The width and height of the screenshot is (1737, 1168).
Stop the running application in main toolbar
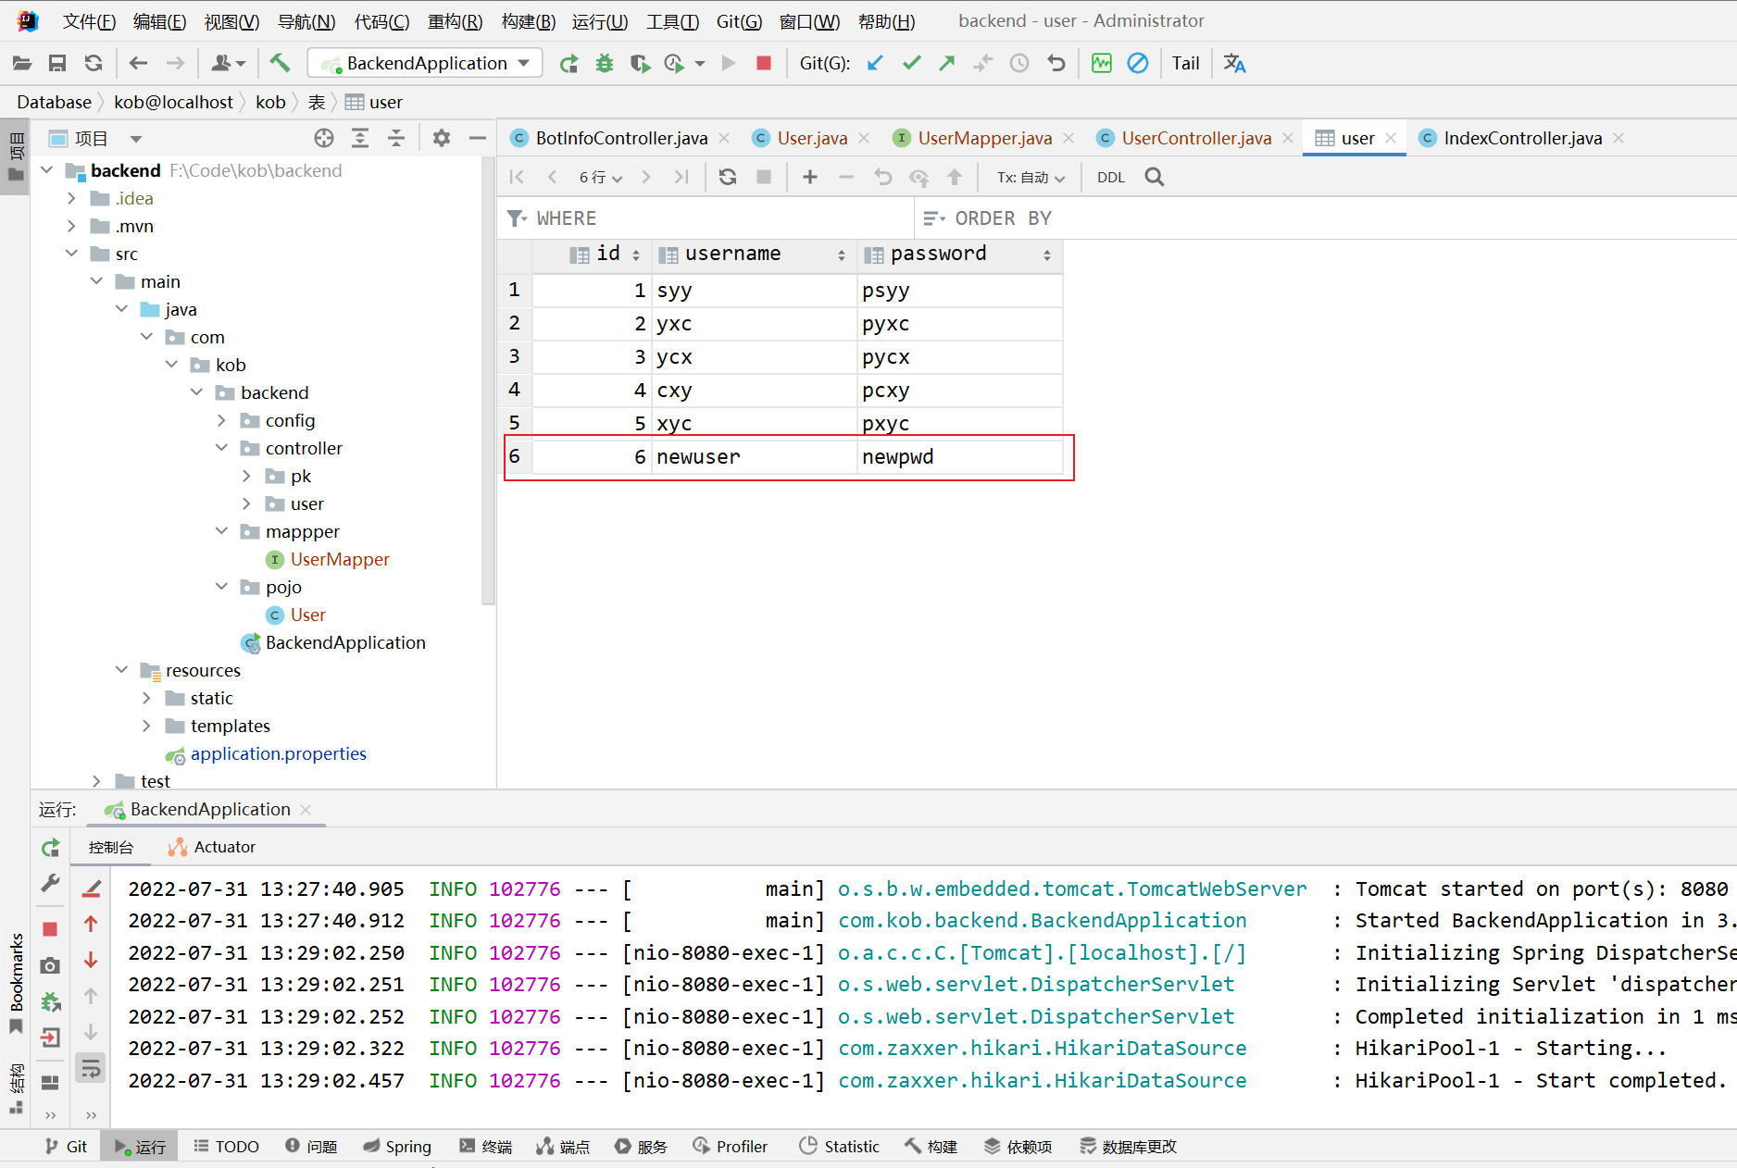tap(764, 63)
